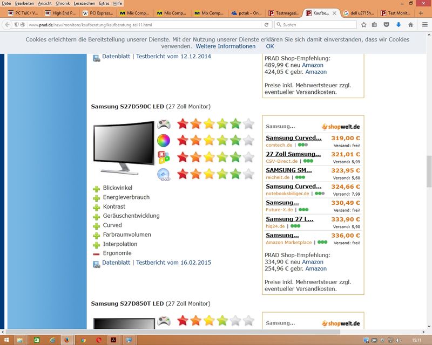Switch to the PC TuK tab
The image size is (432, 345).
click(x=23, y=13)
